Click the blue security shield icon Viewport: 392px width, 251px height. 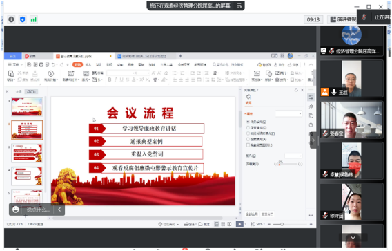pyautogui.click(x=23, y=19)
